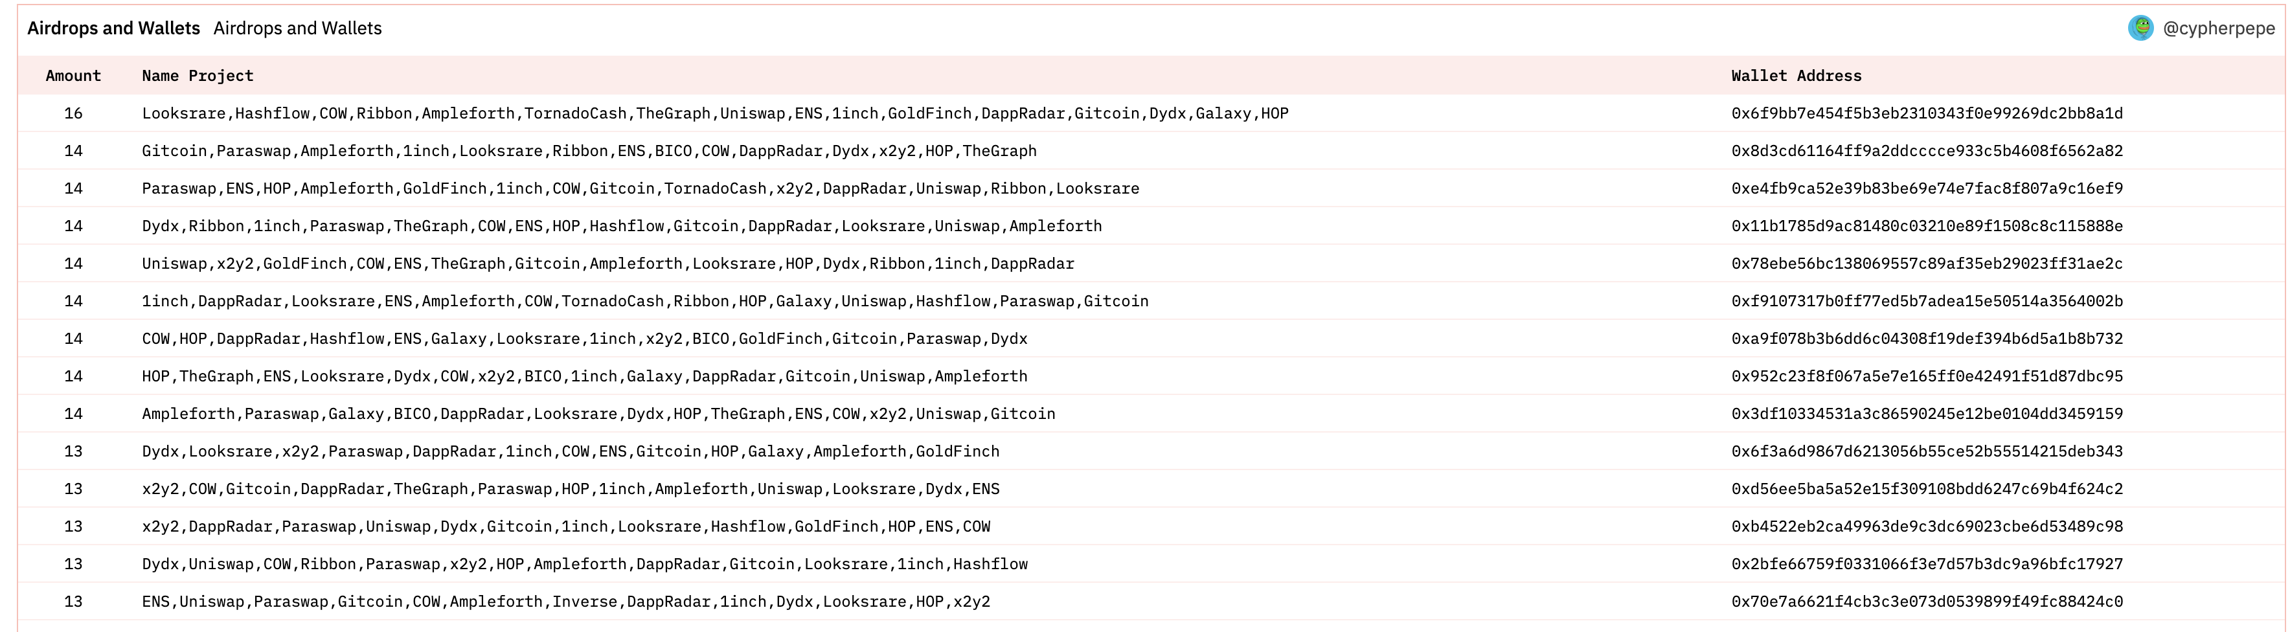The height and width of the screenshot is (632, 2290).
Task: Sort by the Amount column header
Action: coord(73,76)
